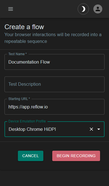This screenshot has height=186, width=109.
Task: Clear the Device Emulation Profile selection
Action: coord(91,129)
